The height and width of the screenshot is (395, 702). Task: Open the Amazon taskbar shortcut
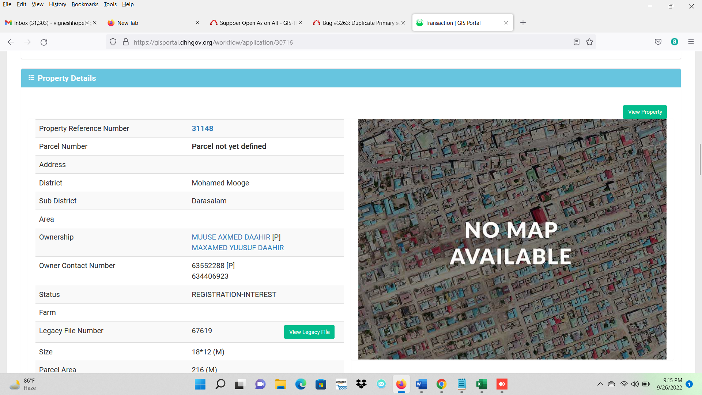point(341,384)
